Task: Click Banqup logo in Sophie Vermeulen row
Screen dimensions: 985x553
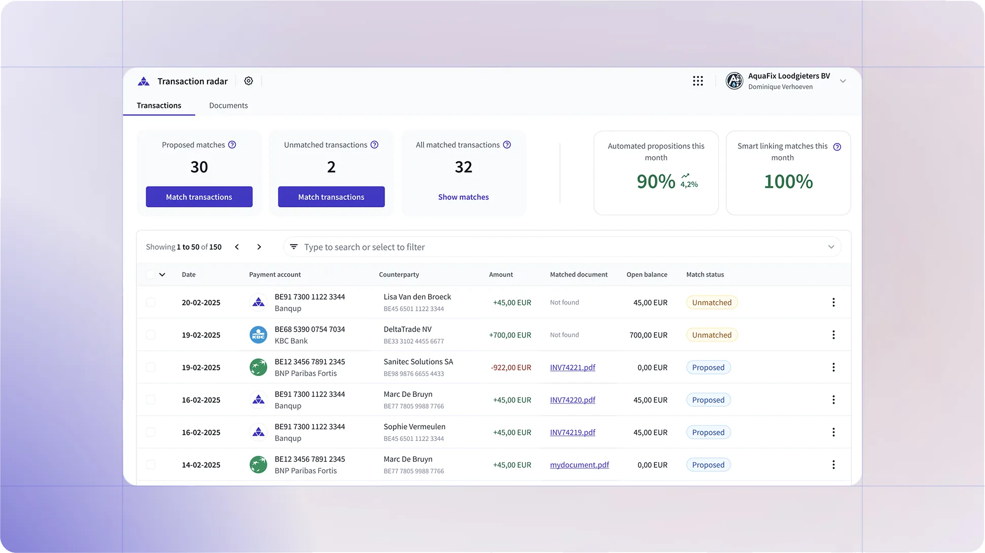Action: [x=259, y=432]
